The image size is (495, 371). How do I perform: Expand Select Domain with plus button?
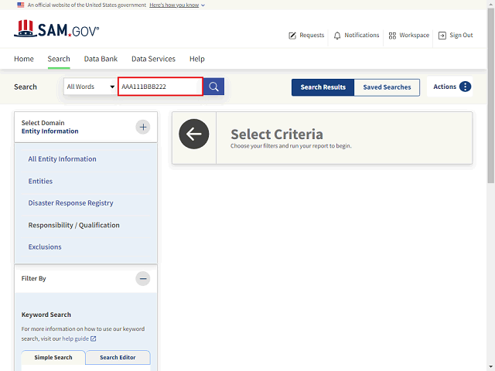[143, 127]
